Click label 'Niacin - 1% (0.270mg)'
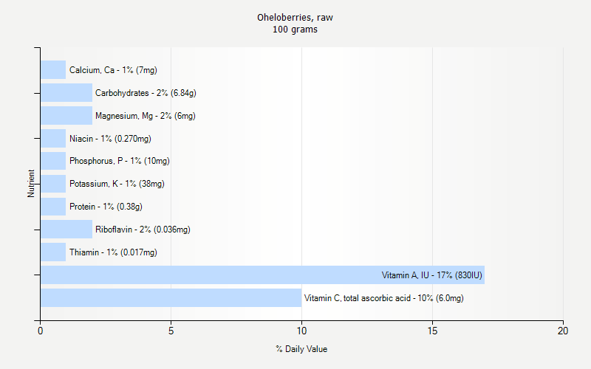 click(110, 139)
